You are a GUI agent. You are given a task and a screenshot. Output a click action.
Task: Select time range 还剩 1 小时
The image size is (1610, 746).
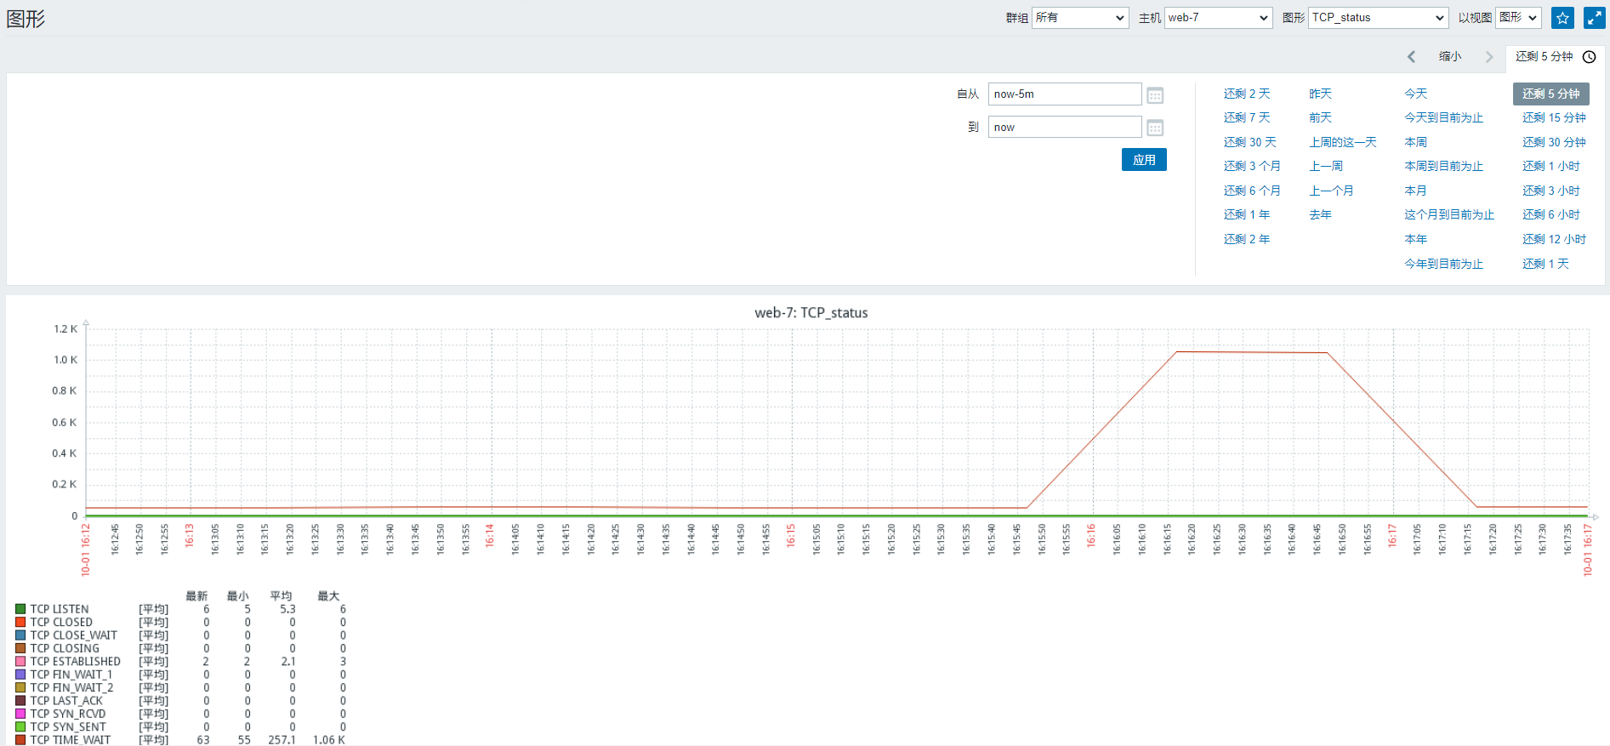[x=1551, y=166]
